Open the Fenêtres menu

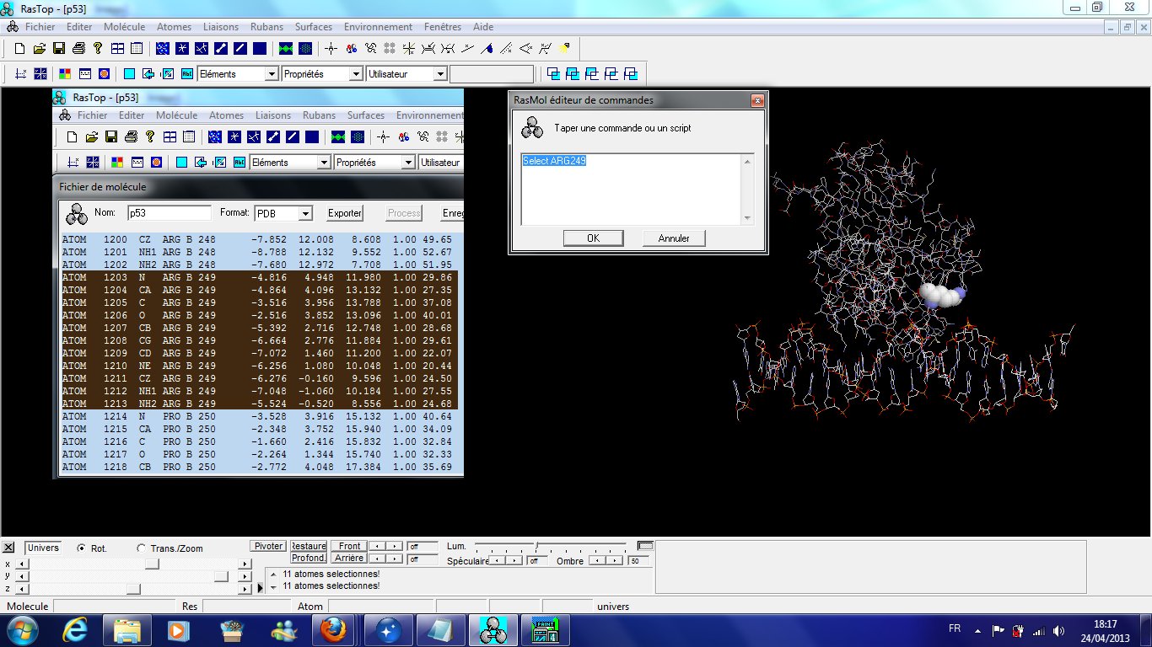coord(442,27)
